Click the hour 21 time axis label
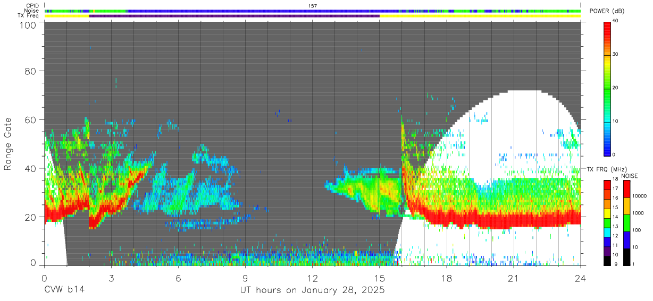 point(513,278)
